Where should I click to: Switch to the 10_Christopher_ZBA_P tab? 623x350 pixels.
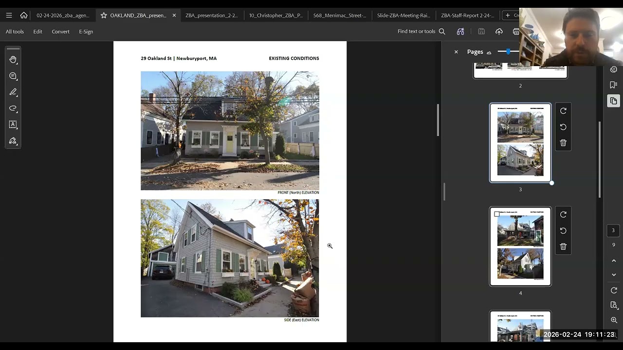tap(276, 15)
